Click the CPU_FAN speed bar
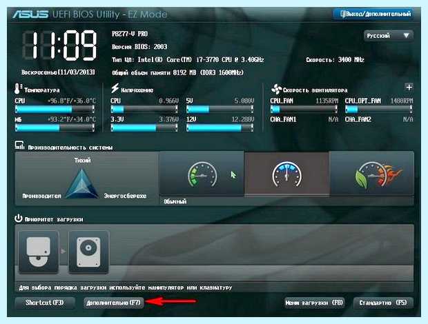Viewport: 428px width, 324px height. click(x=304, y=110)
